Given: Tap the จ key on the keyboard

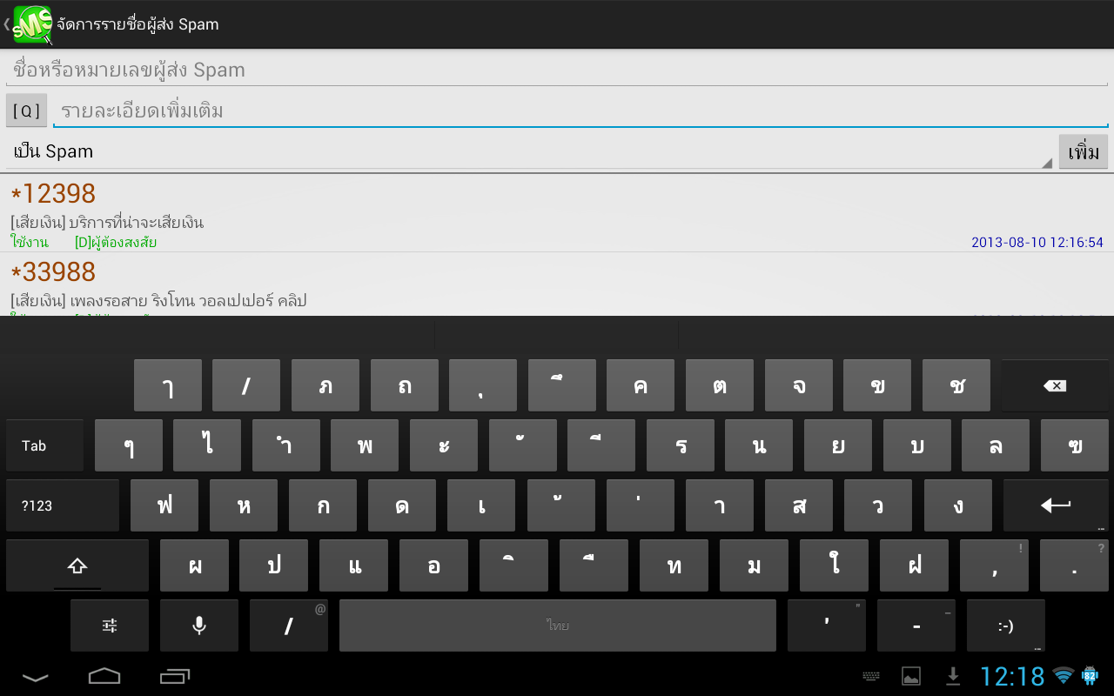Looking at the screenshot, I should tap(799, 385).
